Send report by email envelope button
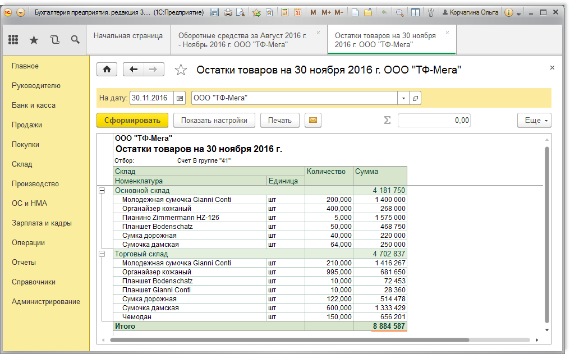Image resolution: width=570 pixels, height=354 pixels. (x=313, y=120)
